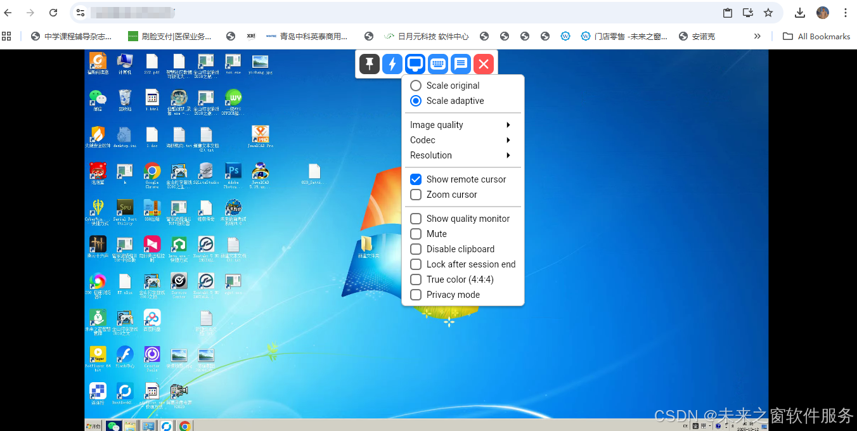
Task: Open the remote keyboard icon
Action: [x=438, y=63]
